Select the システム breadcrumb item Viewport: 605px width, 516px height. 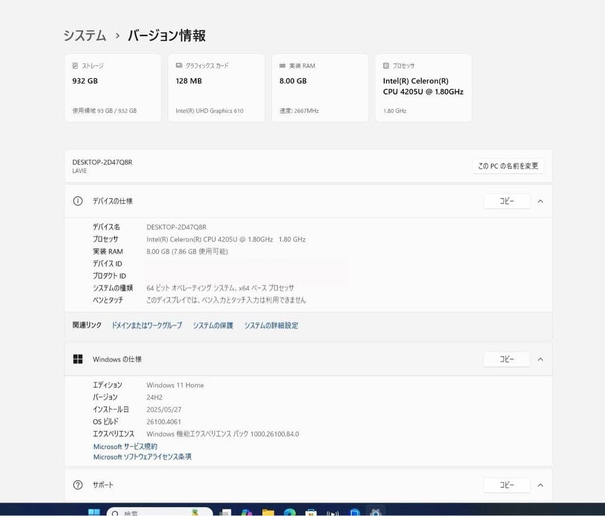85,35
